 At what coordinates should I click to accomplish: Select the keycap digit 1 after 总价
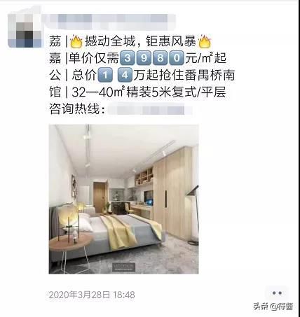(105, 75)
